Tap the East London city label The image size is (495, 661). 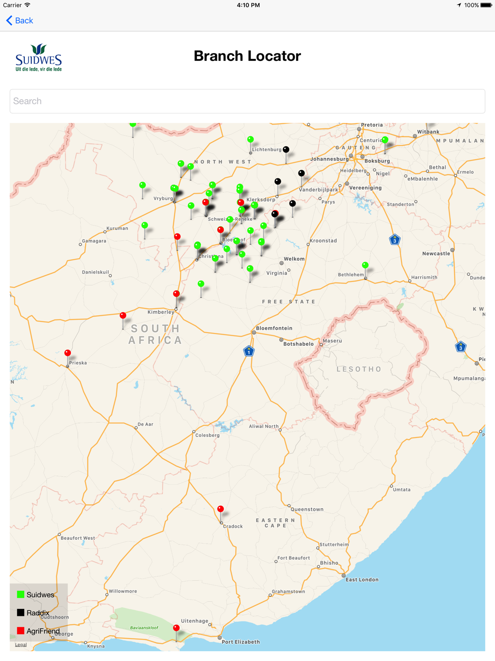(362, 579)
